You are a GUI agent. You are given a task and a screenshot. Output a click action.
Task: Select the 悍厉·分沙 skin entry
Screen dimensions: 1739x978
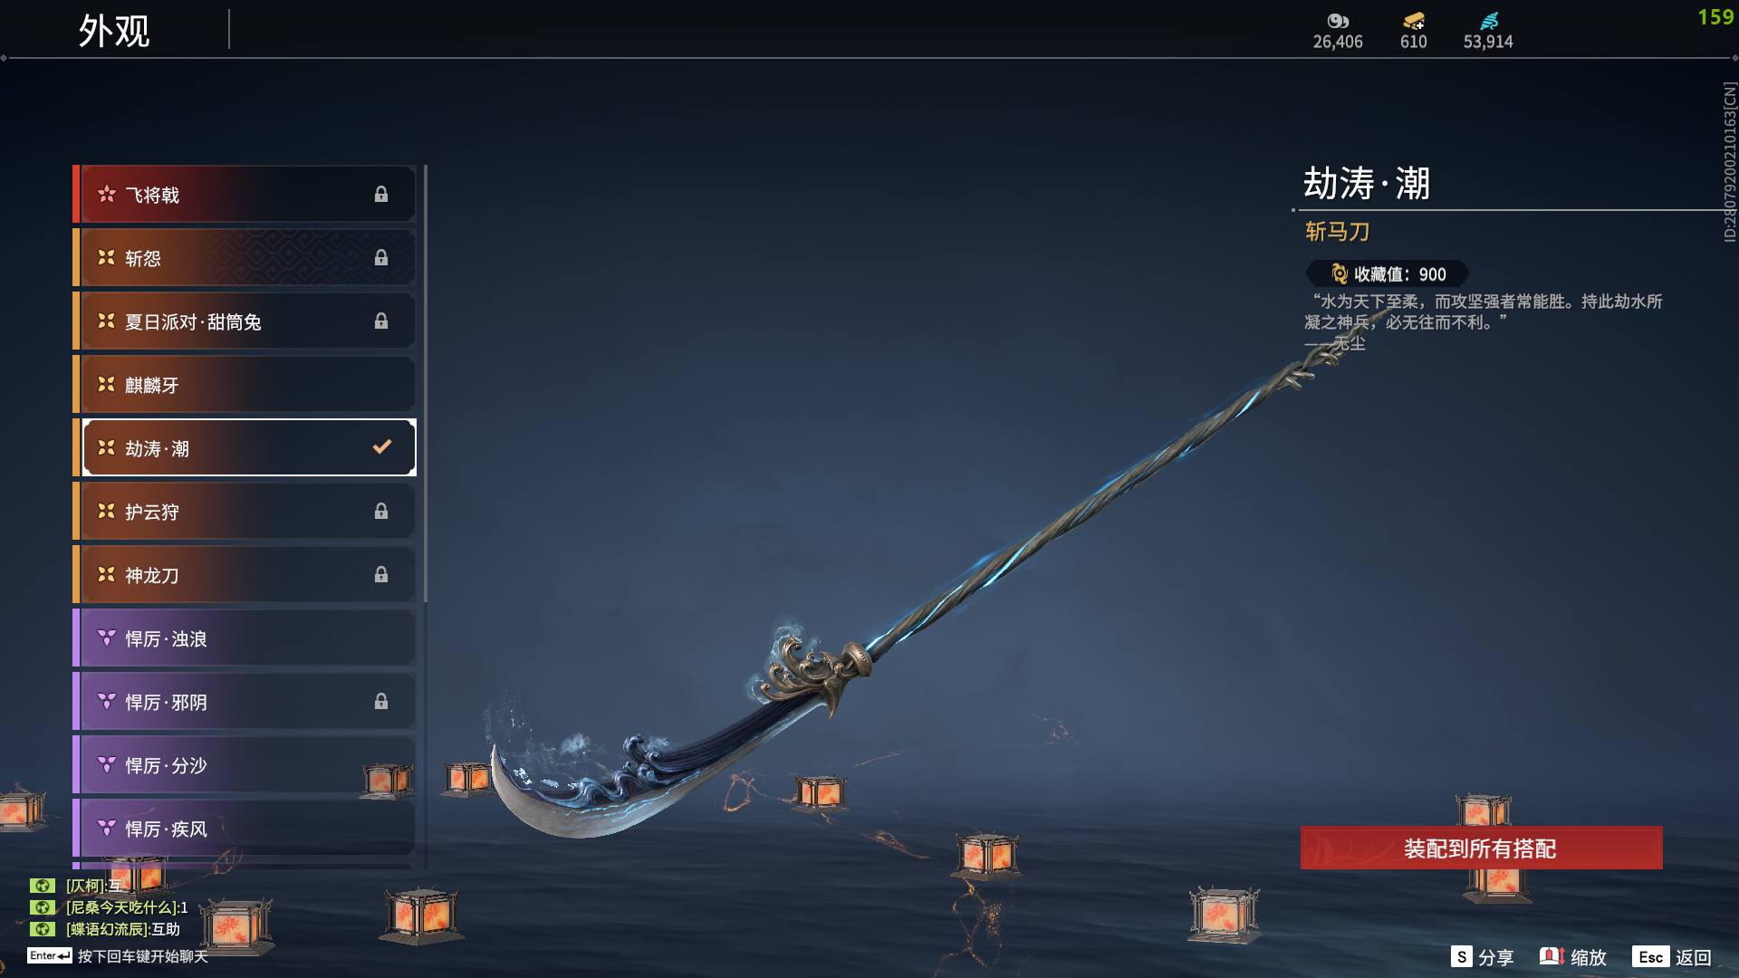point(245,765)
